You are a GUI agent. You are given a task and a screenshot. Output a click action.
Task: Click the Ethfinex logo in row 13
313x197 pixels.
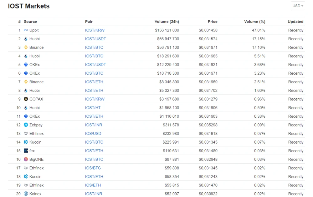(x=26, y=133)
